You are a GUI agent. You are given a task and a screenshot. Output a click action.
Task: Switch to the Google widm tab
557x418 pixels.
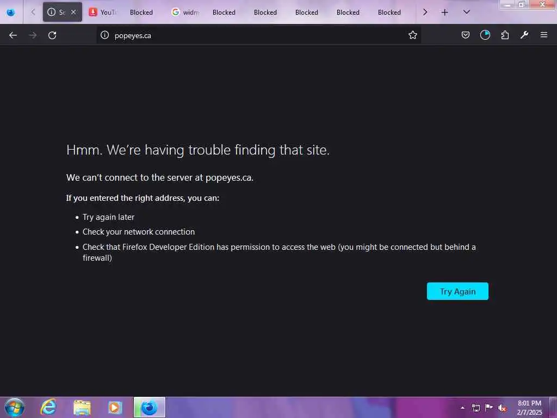pos(185,12)
